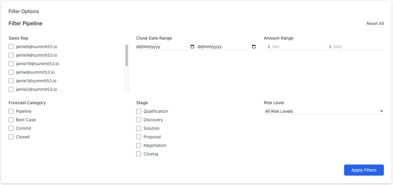Open the start date calendar picker icon
Image resolution: width=393 pixels, height=185 pixels.
point(192,47)
